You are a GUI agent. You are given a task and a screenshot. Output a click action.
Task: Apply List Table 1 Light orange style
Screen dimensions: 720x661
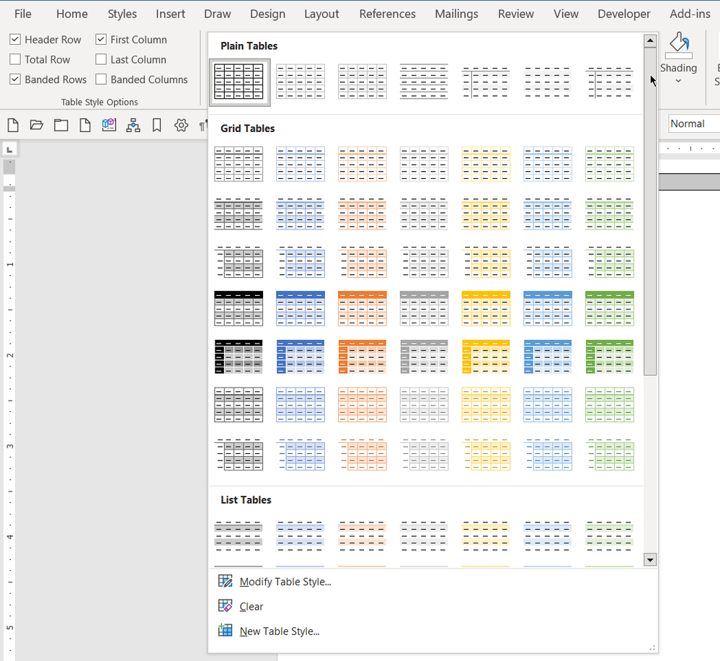click(x=363, y=536)
